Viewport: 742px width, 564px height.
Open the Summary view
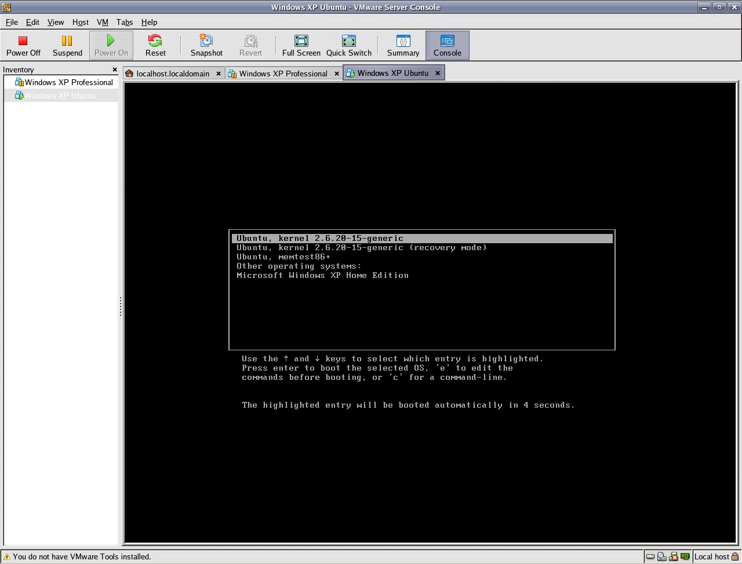(x=403, y=45)
